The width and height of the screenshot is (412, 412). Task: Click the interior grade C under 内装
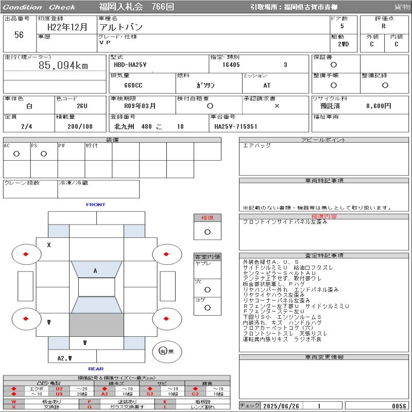click(396, 44)
